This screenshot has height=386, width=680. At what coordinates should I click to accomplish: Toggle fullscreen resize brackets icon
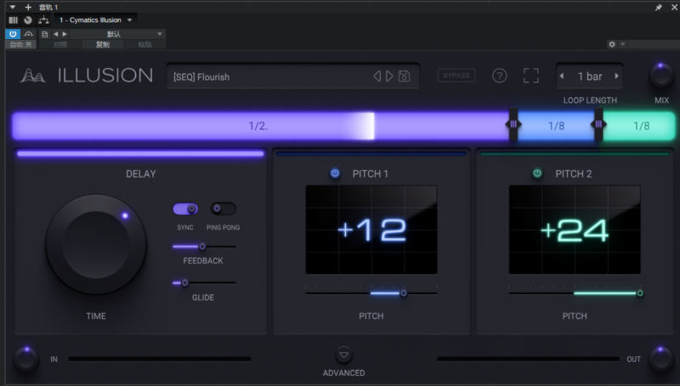click(530, 76)
